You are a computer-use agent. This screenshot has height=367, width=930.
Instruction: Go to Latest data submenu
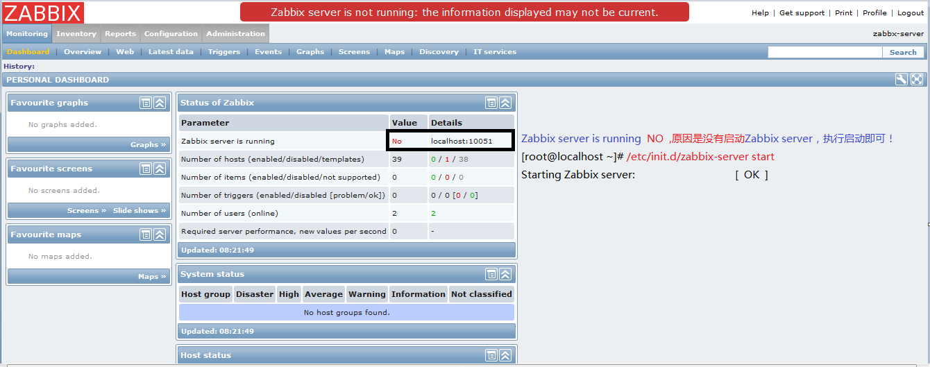tap(171, 52)
